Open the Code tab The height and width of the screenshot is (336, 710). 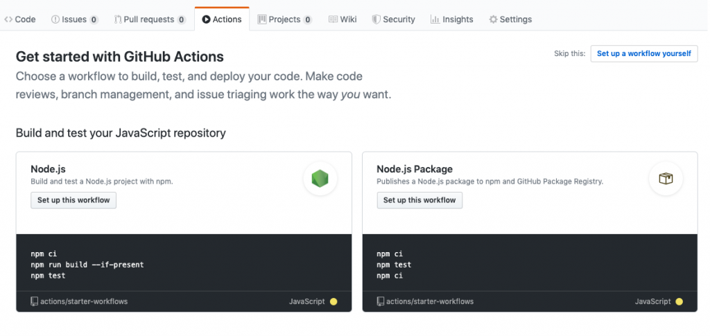pyautogui.click(x=20, y=19)
